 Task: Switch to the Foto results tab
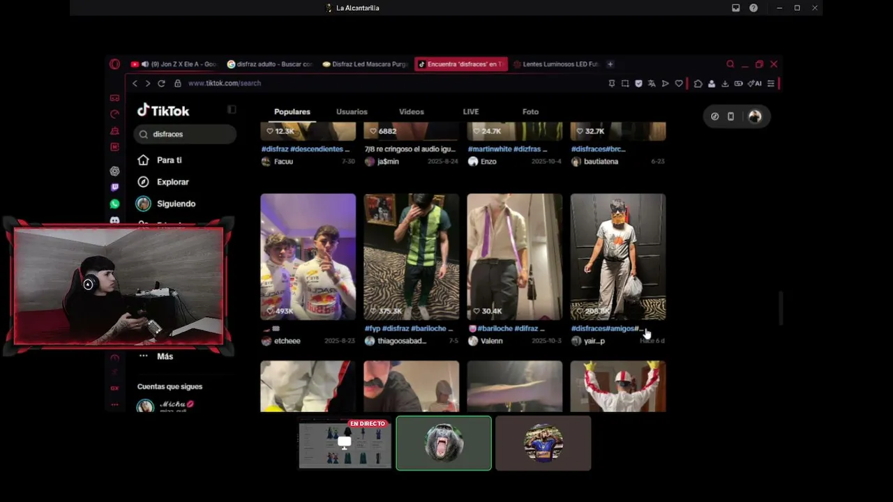[530, 112]
